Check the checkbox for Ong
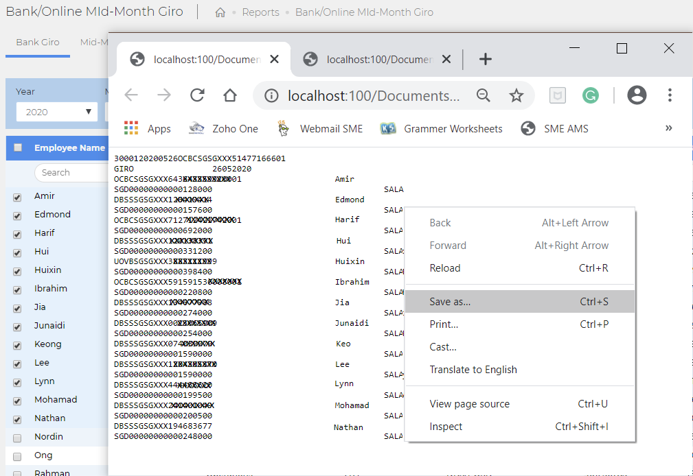This screenshot has width=693, height=476. pyautogui.click(x=17, y=457)
